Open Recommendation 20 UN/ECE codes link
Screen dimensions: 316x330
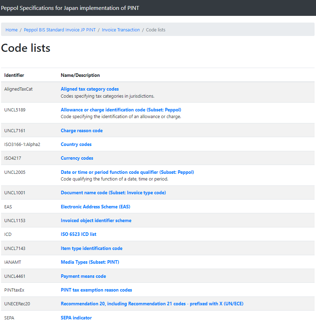pos(152,304)
